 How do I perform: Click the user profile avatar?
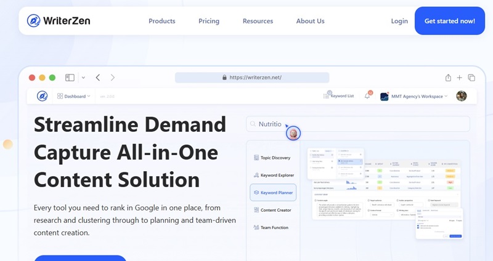(x=462, y=96)
